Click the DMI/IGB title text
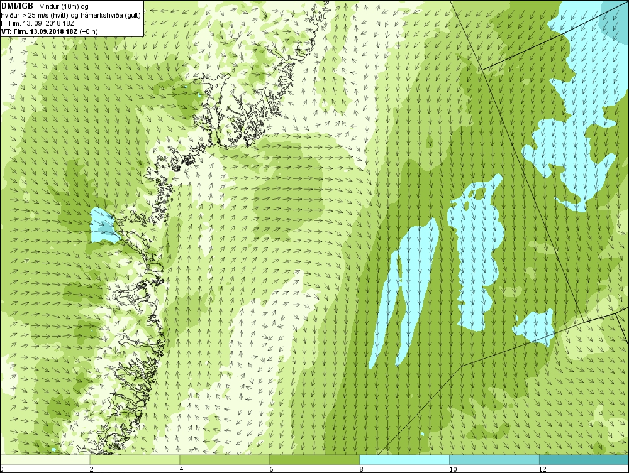Image resolution: width=629 pixels, height=473 pixels. tap(18, 6)
